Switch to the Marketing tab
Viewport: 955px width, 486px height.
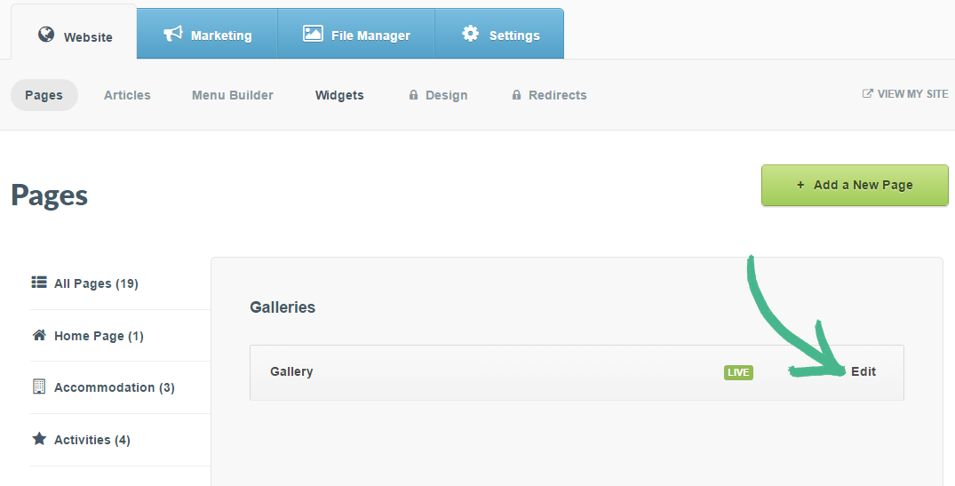pyautogui.click(x=208, y=35)
